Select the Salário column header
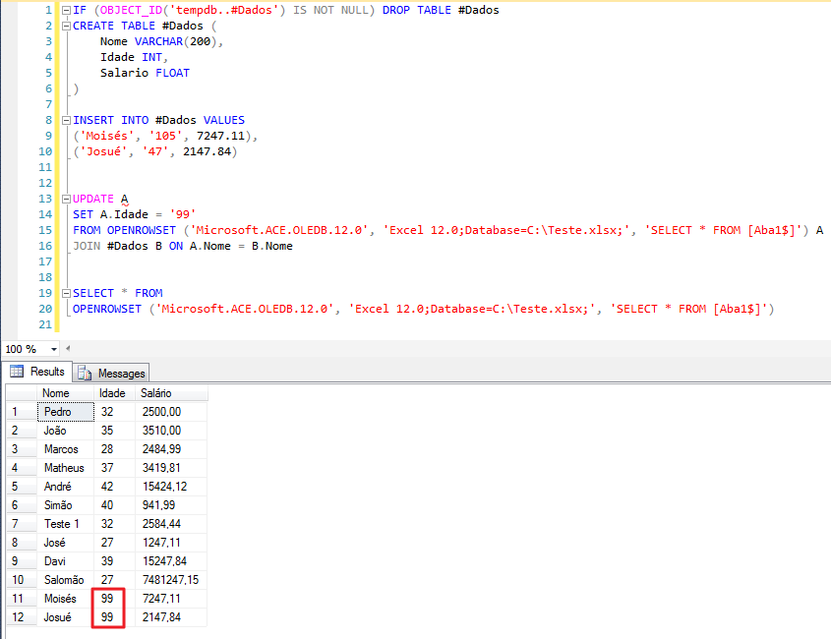831x639 pixels. (171, 393)
